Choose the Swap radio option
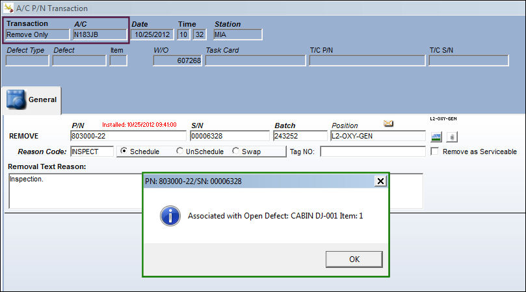526x292 pixels. [x=236, y=152]
